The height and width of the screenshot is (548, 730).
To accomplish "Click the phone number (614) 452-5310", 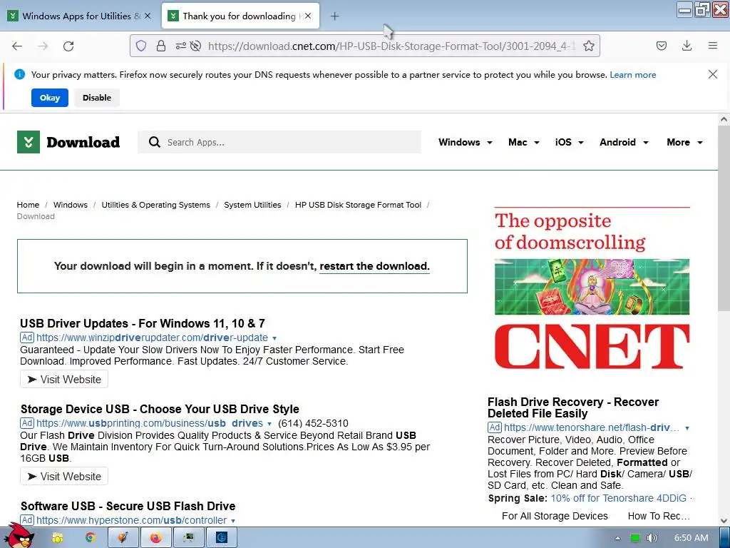I will [313, 424].
